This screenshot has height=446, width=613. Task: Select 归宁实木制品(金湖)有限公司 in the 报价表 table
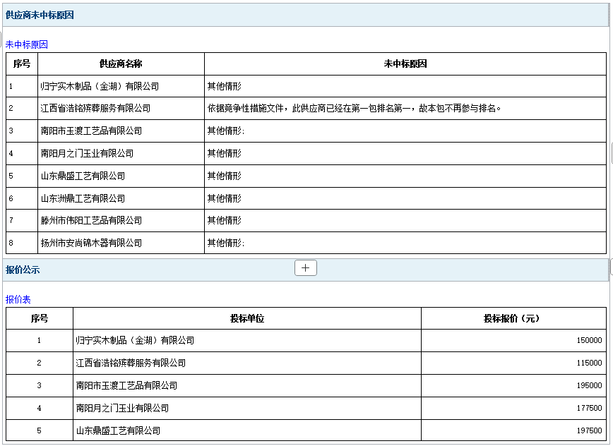[x=136, y=341]
